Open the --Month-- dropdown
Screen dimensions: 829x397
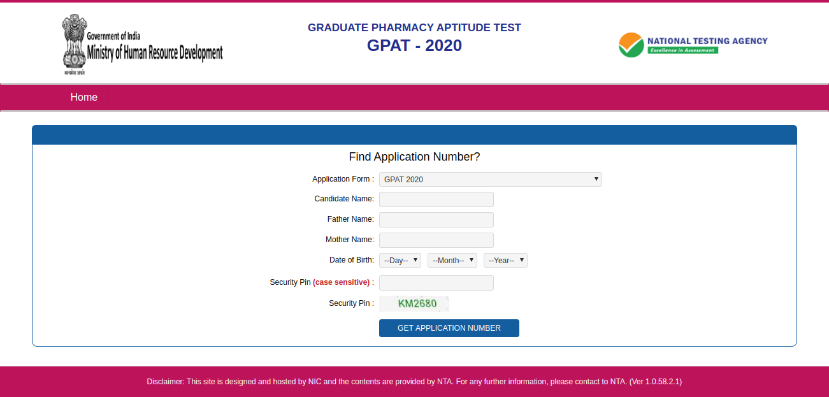452,260
